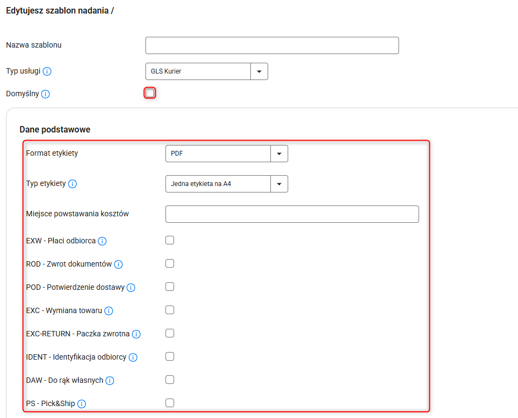
Task: Open info icon beside PS - Pick&Ship
Action: [82, 404]
